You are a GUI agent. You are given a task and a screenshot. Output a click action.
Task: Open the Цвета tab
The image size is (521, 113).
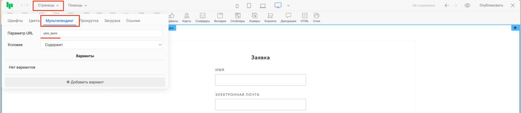34,21
